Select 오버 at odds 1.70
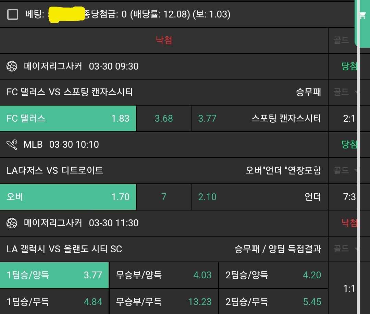This screenshot has height=314, width=370. (x=68, y=197)
